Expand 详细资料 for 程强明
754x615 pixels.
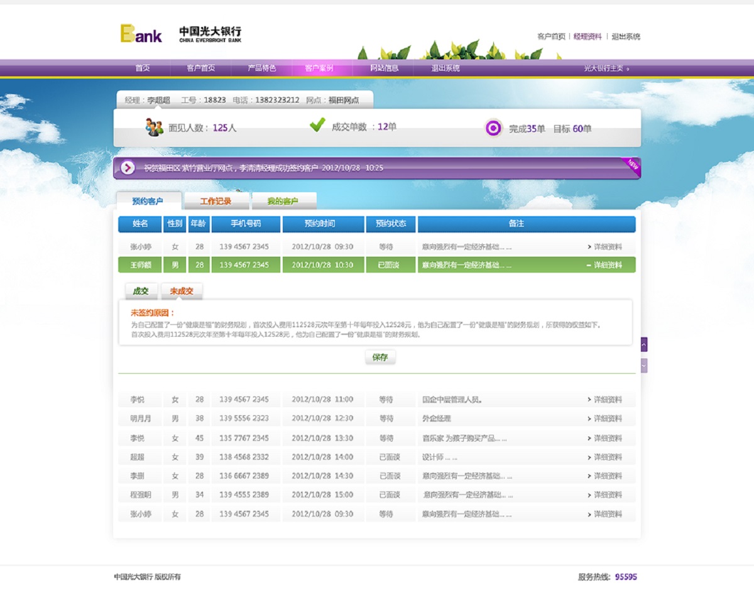[x=604, y=495]
